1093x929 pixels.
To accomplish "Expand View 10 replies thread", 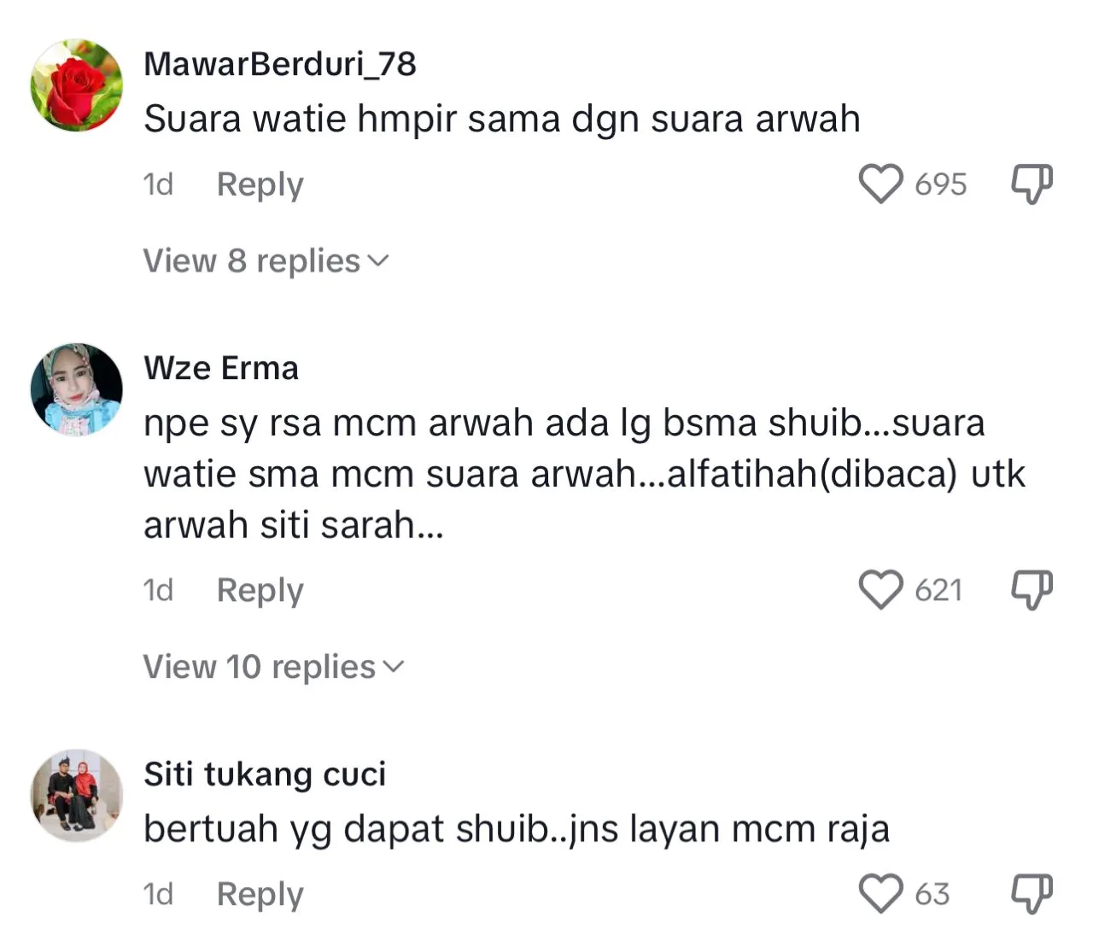I will pyautogui.click(x=273, y=666).
